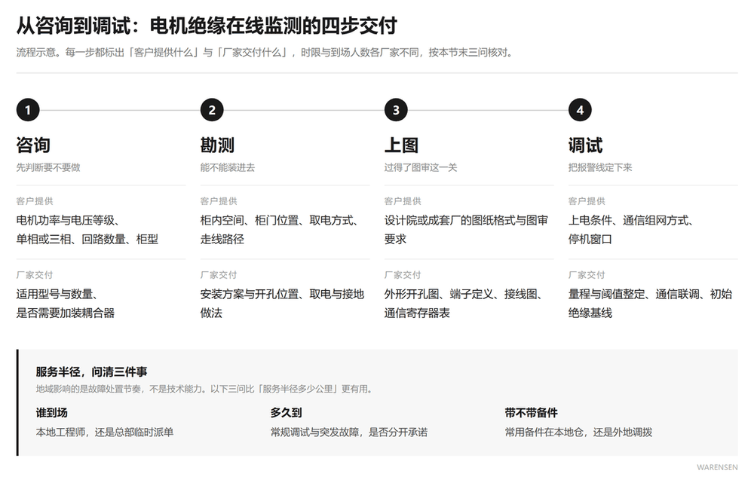Click the text 能不能装进去
Viewport: 754px width, 486px height.
(228, 167)
